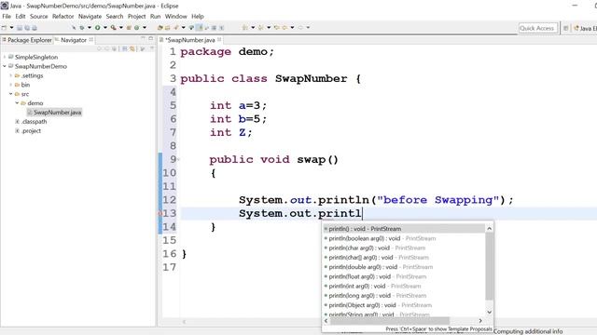Choose println() : void autocomplete proposal
This screenshot has width=597, height=335.
point(404,229)
